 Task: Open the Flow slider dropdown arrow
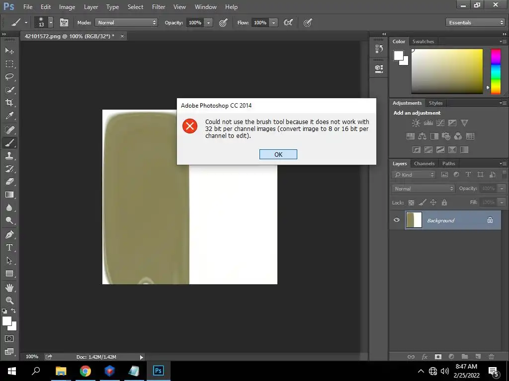click(274, 22)
